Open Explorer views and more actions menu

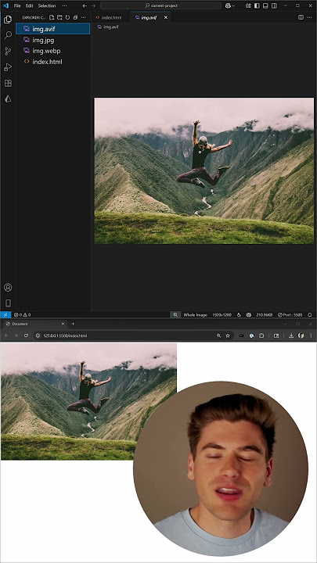click(84, 17)
